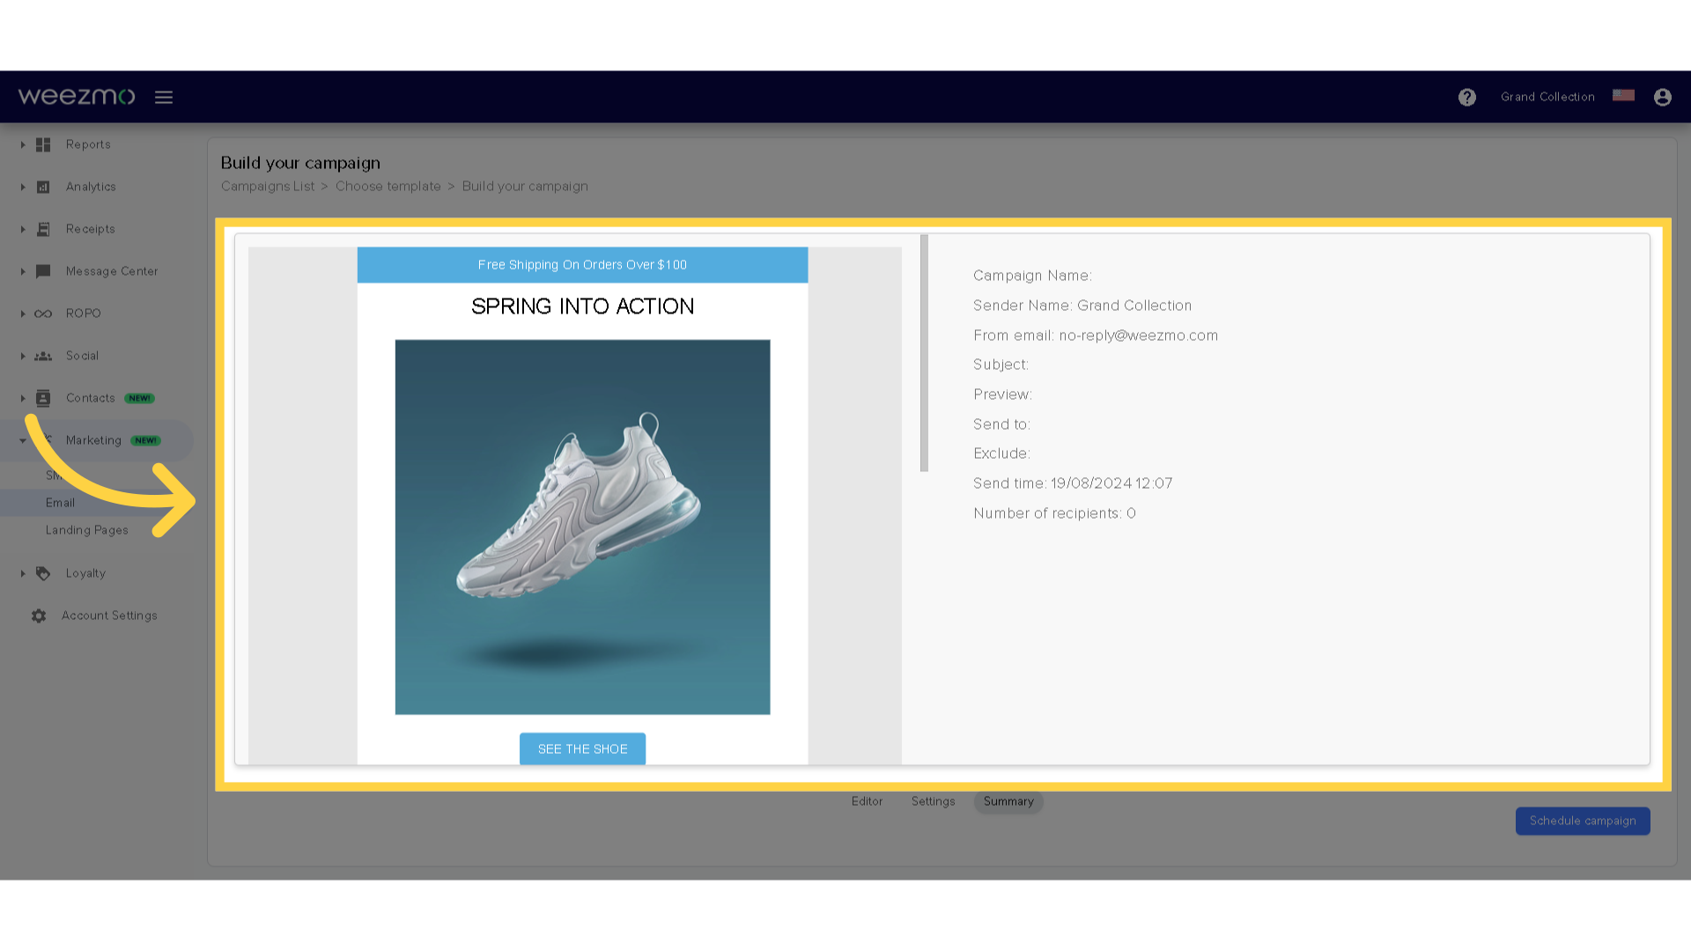1691x951 pixels.
Task: Go to Choose template breadcrumb
Action: (388, 187)
